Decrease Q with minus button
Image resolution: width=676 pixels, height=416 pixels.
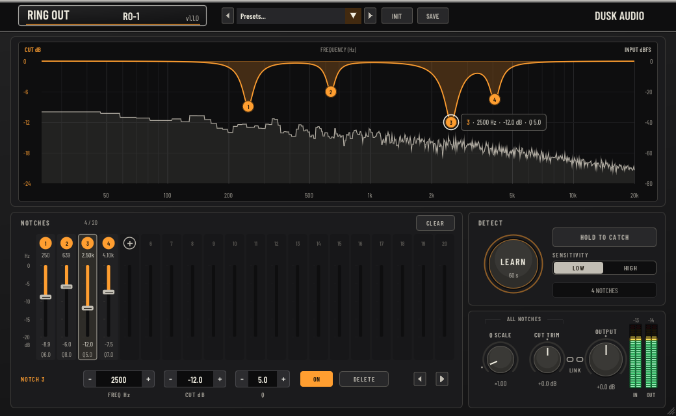point(242,380)
